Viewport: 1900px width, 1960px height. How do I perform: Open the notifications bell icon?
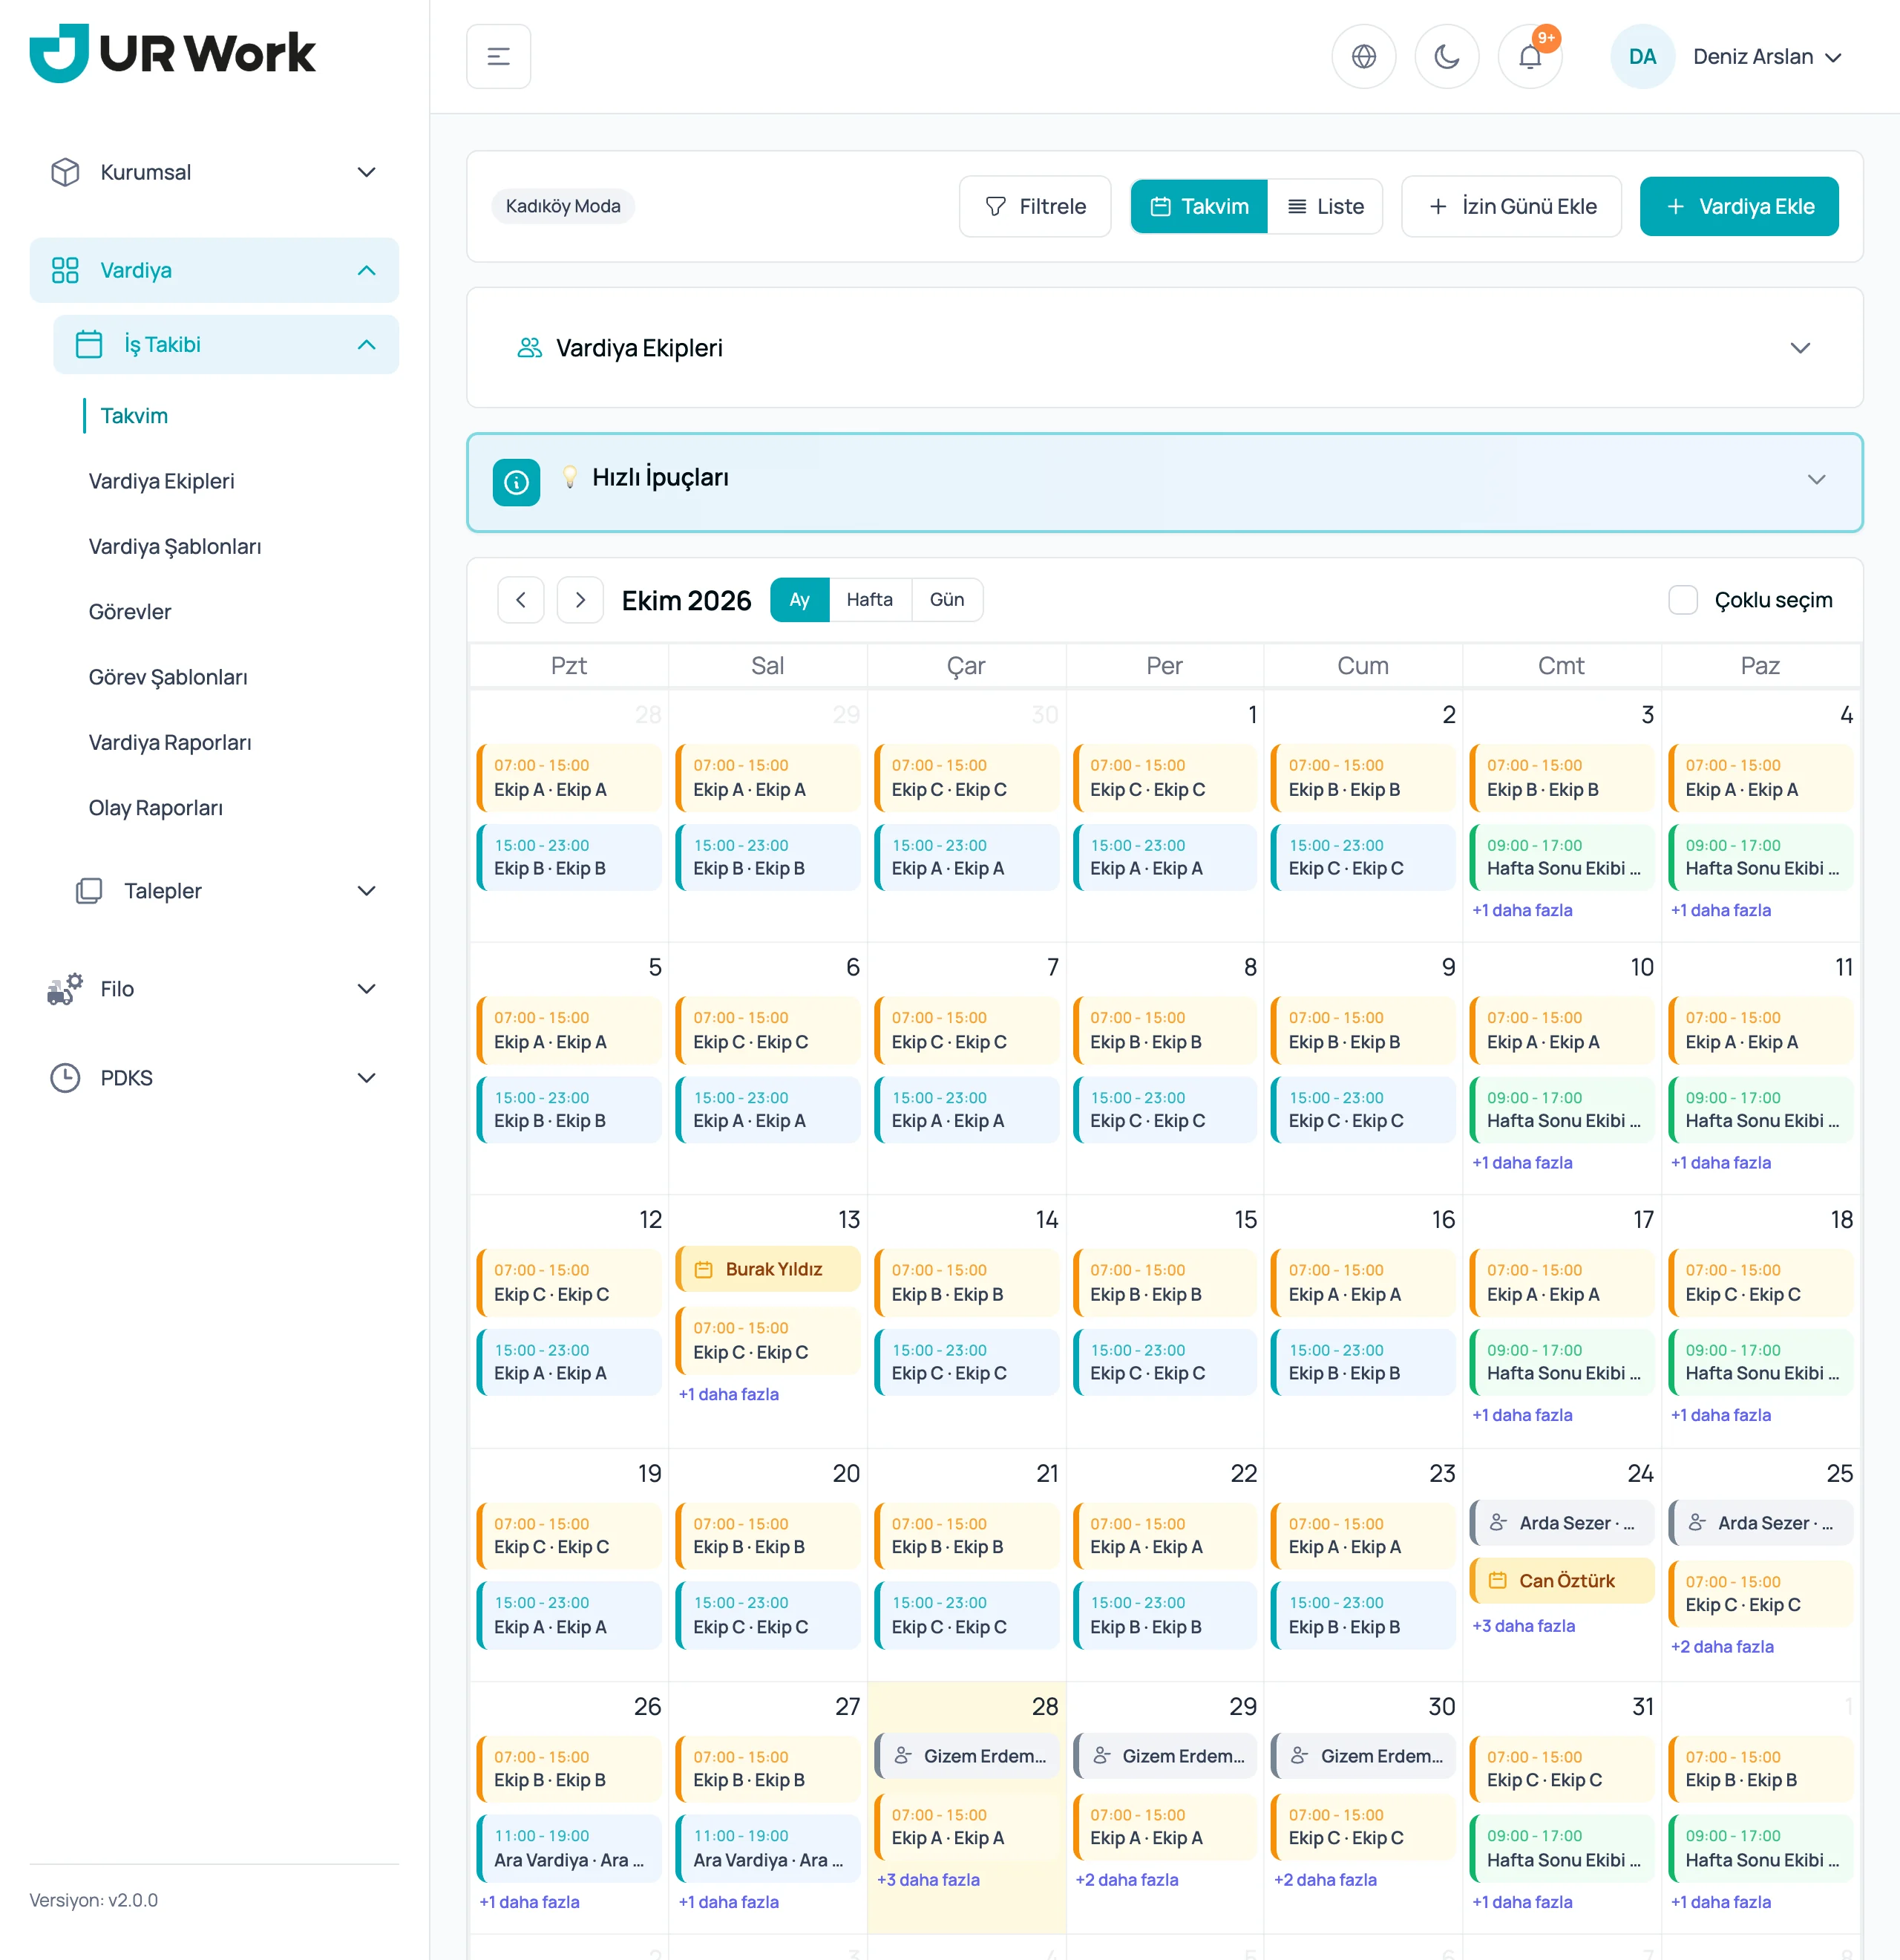point(1529,56)
